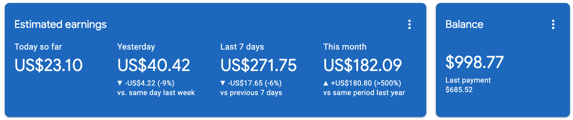Open the Estimated earnings three-dot menu
This screenshot has width=573, height=120.
point(409,24)
